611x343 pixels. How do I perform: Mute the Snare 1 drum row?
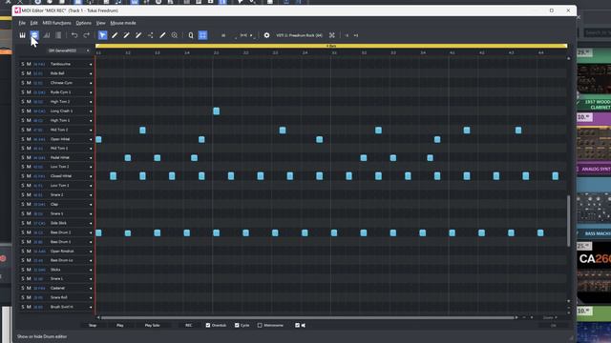coord(29,213)
